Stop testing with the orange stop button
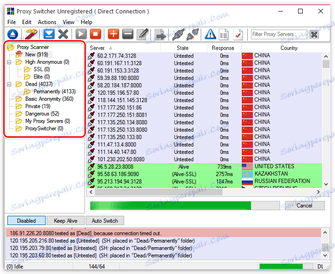 click(x=96, y=34)
